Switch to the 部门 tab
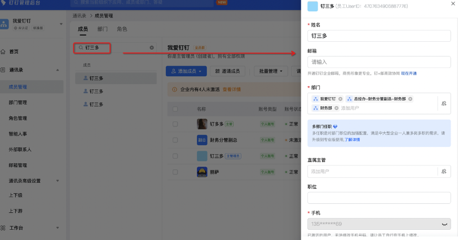Image resolution: width=458 pixels, height=240 pixels. 102,29
